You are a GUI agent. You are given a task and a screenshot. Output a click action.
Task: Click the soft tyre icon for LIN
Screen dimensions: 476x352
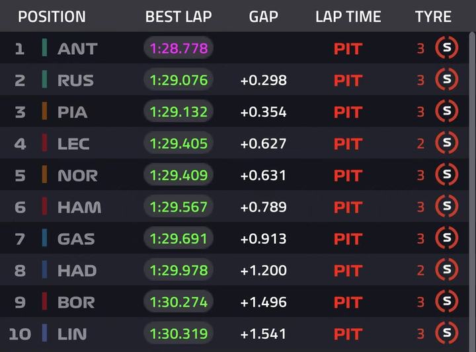click(x=446, y=334)
